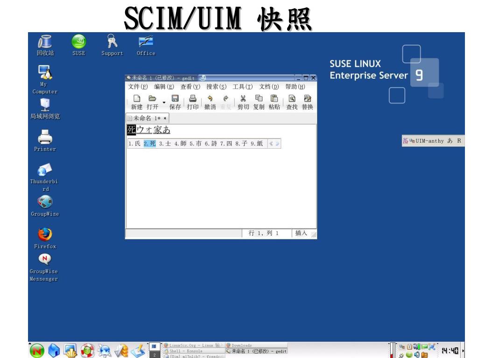
Task: Open the lifebuoy help icon in the panel
Action: point(87,351)
